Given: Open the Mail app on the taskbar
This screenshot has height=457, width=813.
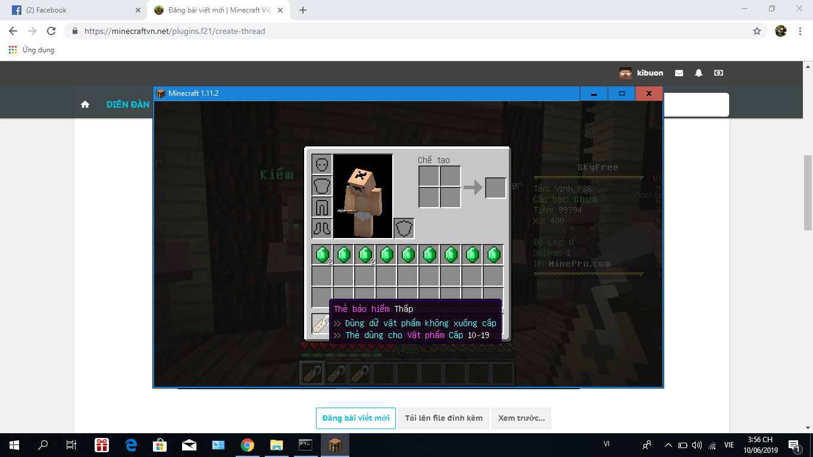Looking at the screenshot, I should 189,445.
